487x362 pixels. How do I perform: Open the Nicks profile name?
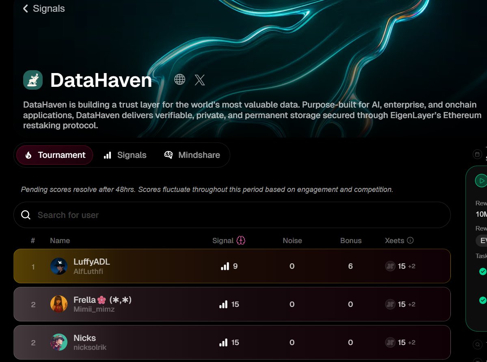pyautogui.click(x=84, y=338)
